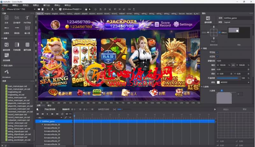Toggle the loop playback icon
Screen dimensions: 255x147
pos(62,114)
